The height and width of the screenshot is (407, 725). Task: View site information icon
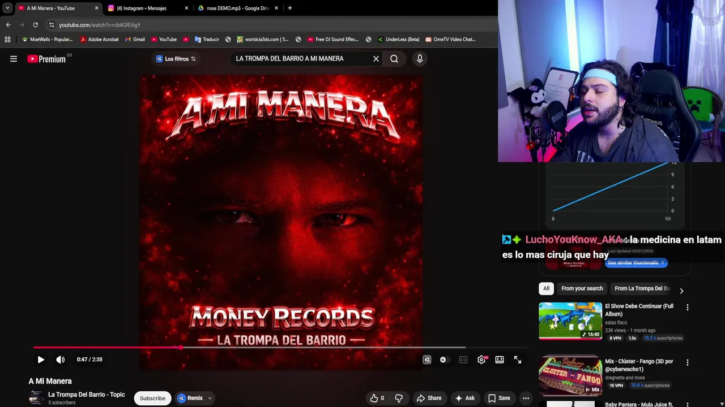(52, 25)
